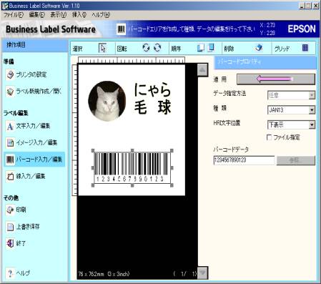Click the 操作項目 panel header
Viewport: 321px width, 284px height.
35,45
